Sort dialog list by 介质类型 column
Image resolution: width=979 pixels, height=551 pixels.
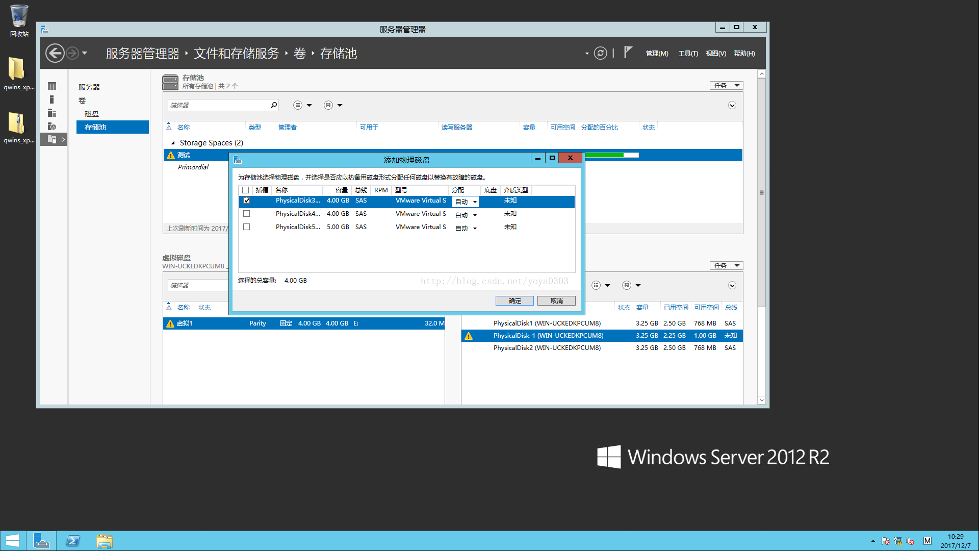[516, 190]
